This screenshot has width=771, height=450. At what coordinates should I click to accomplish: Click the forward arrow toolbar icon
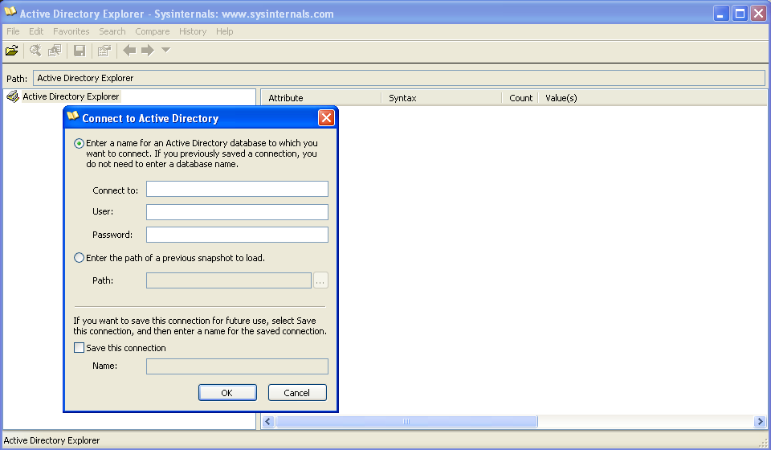[148, 50]
